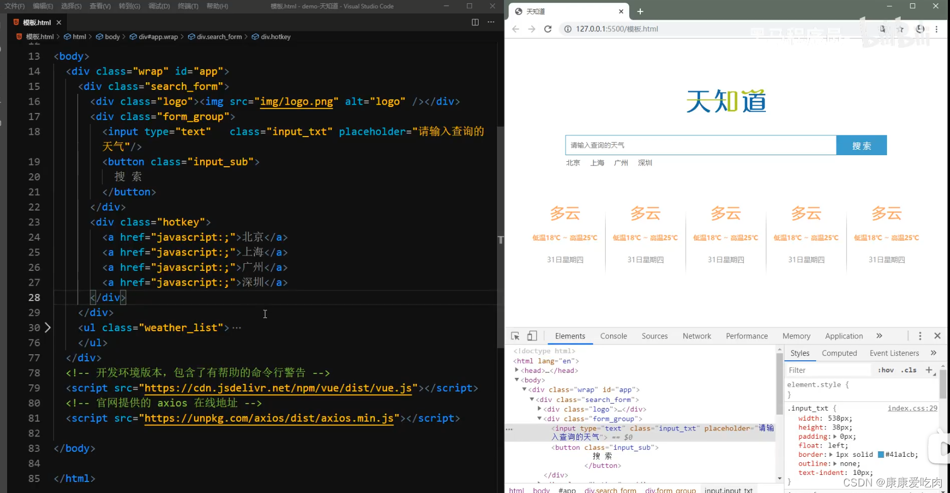950x493 pixels.
Task: Switch to Memory tab
Action: point(796,336)
